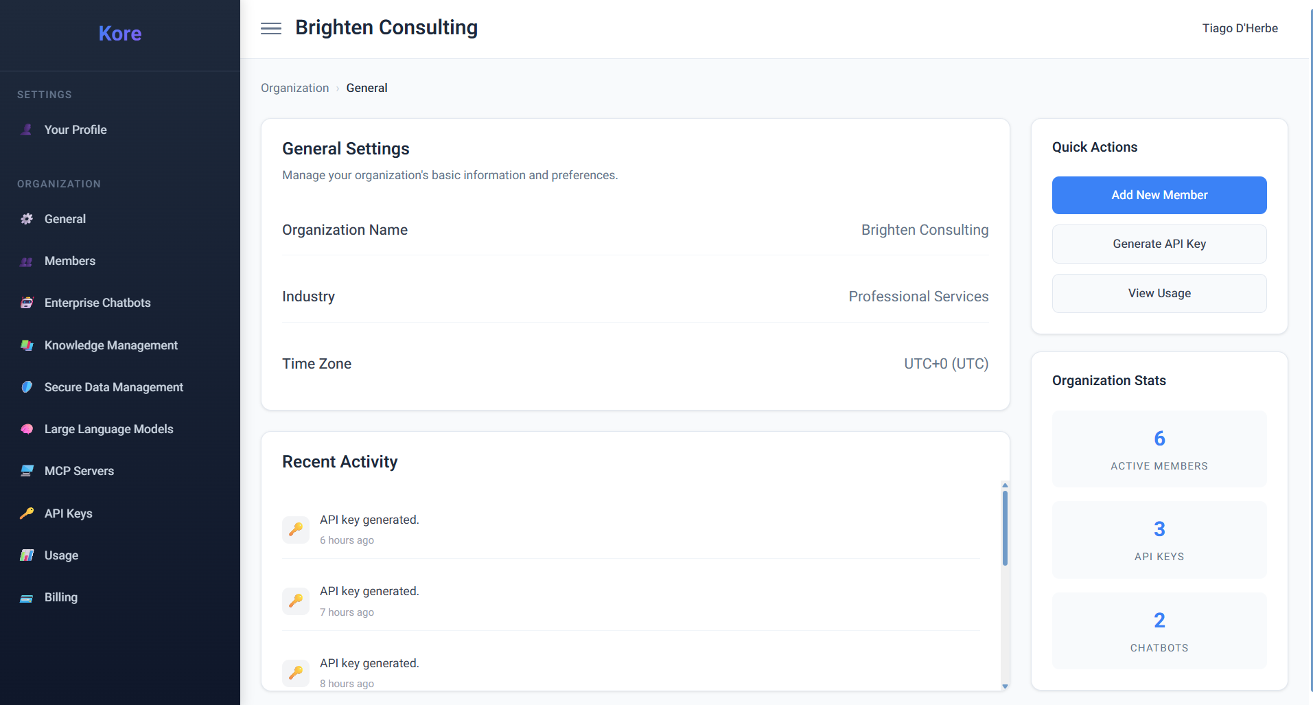Click the Secure Data Management shield icon

coord(27,387)
